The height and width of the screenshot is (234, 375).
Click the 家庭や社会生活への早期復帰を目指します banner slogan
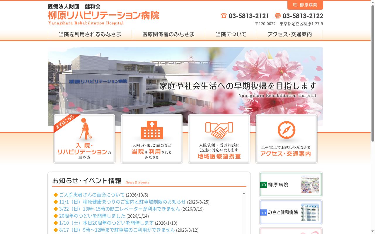238,86
